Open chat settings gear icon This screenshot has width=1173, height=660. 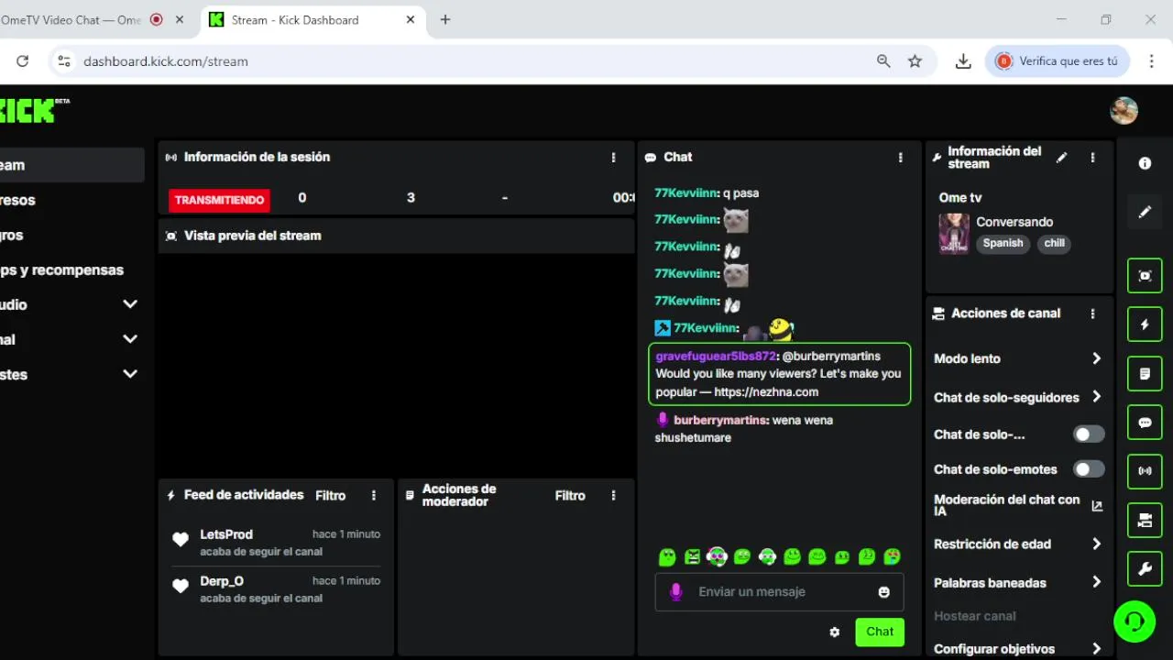click(x=834, y=632)
